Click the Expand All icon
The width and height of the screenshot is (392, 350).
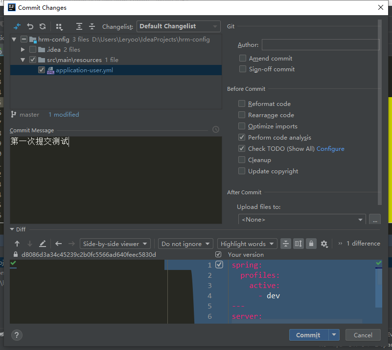click(x=79, y=26)
